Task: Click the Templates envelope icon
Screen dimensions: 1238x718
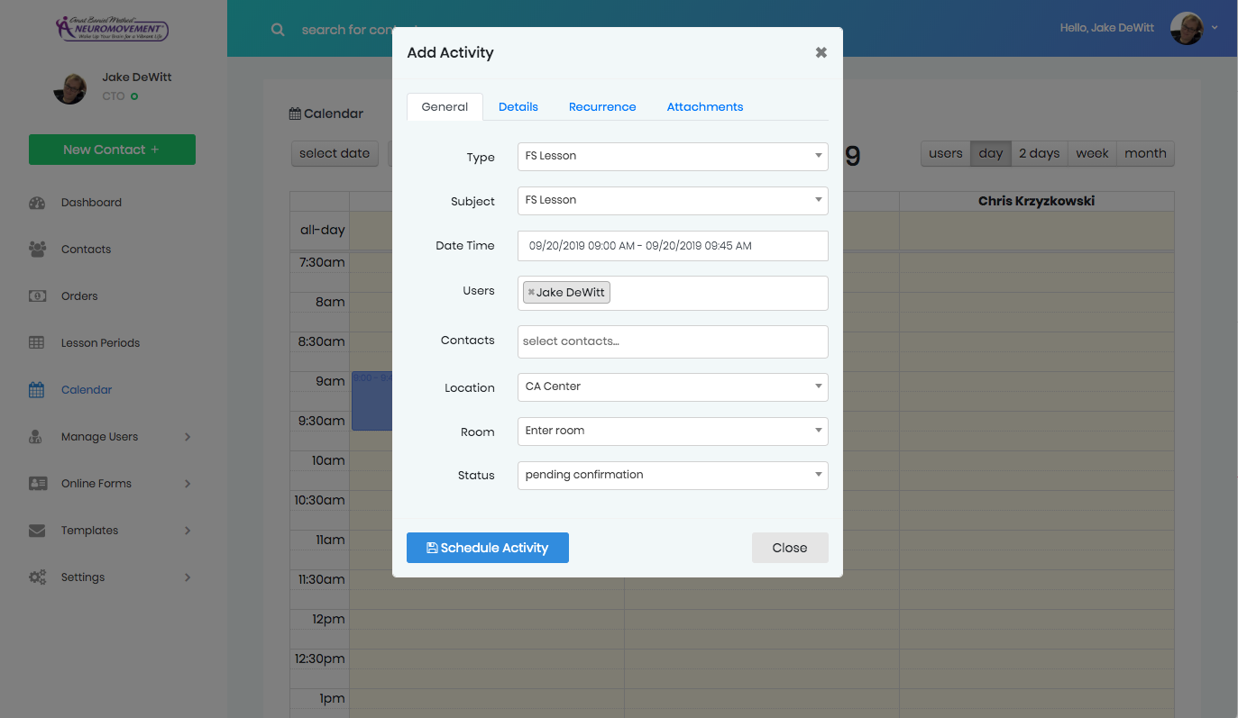Action: pyautogui.click(x=37, y=531)
